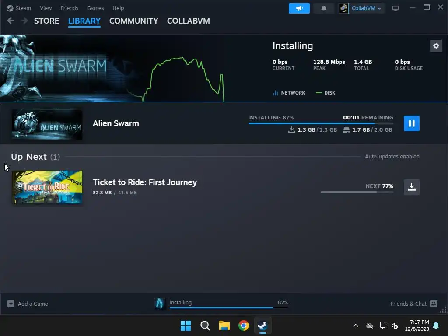The image size is (448, 336).
Task: Toggle the NETWORK graph legend
Action: tap(289, 93)
